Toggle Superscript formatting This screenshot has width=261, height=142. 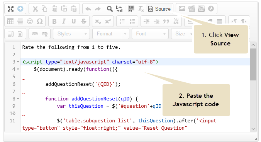tap(108, 21)
